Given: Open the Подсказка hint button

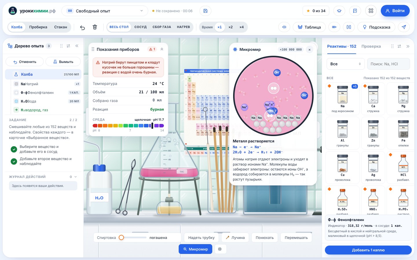Looking at the screenshot, I should click(x=376, y=27).
